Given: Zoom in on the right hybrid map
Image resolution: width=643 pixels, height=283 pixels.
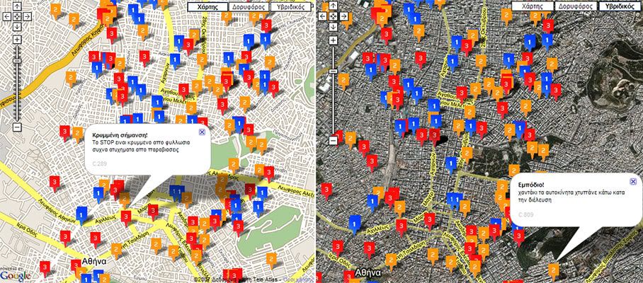Looking at the screenshot, I should click(334, 40).
